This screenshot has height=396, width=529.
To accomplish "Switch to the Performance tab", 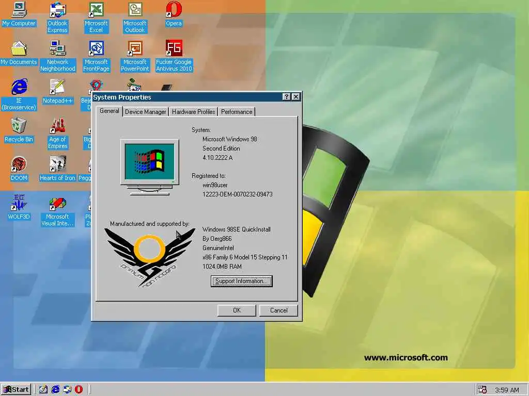I will click(237, 112).
